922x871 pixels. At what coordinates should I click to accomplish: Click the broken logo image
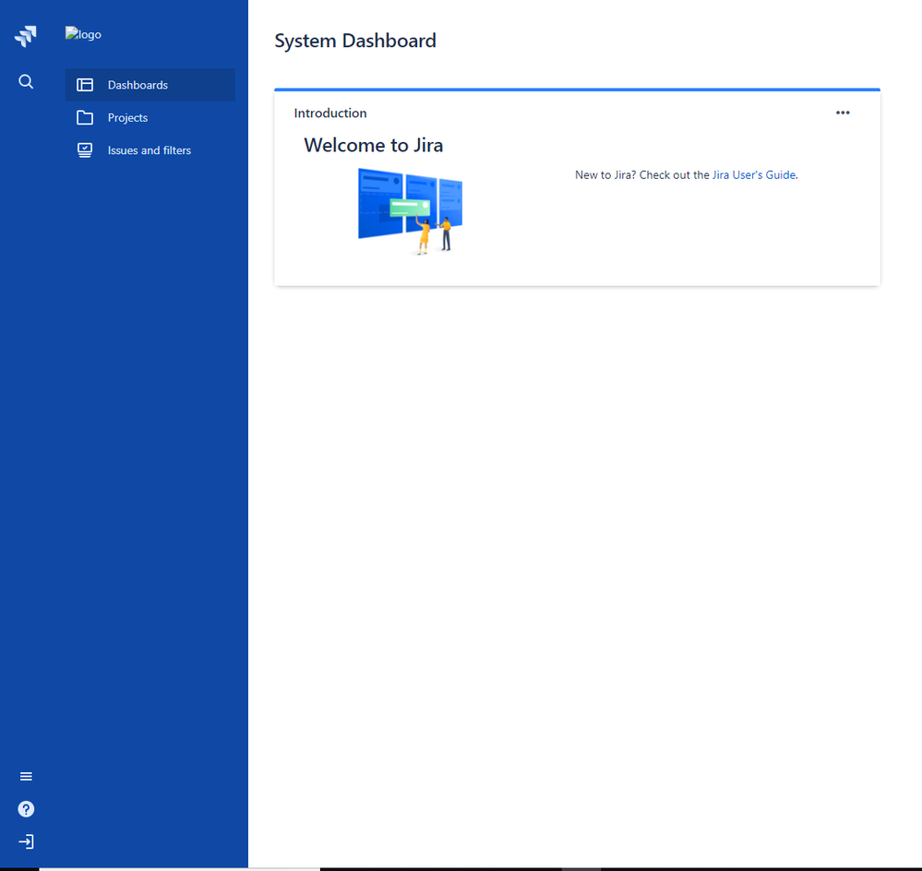pyautogui.click(x=83, y=34)
